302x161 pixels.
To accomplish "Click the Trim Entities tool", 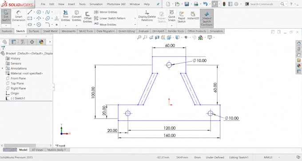I will pyautogui.click(x=65, y=16).
